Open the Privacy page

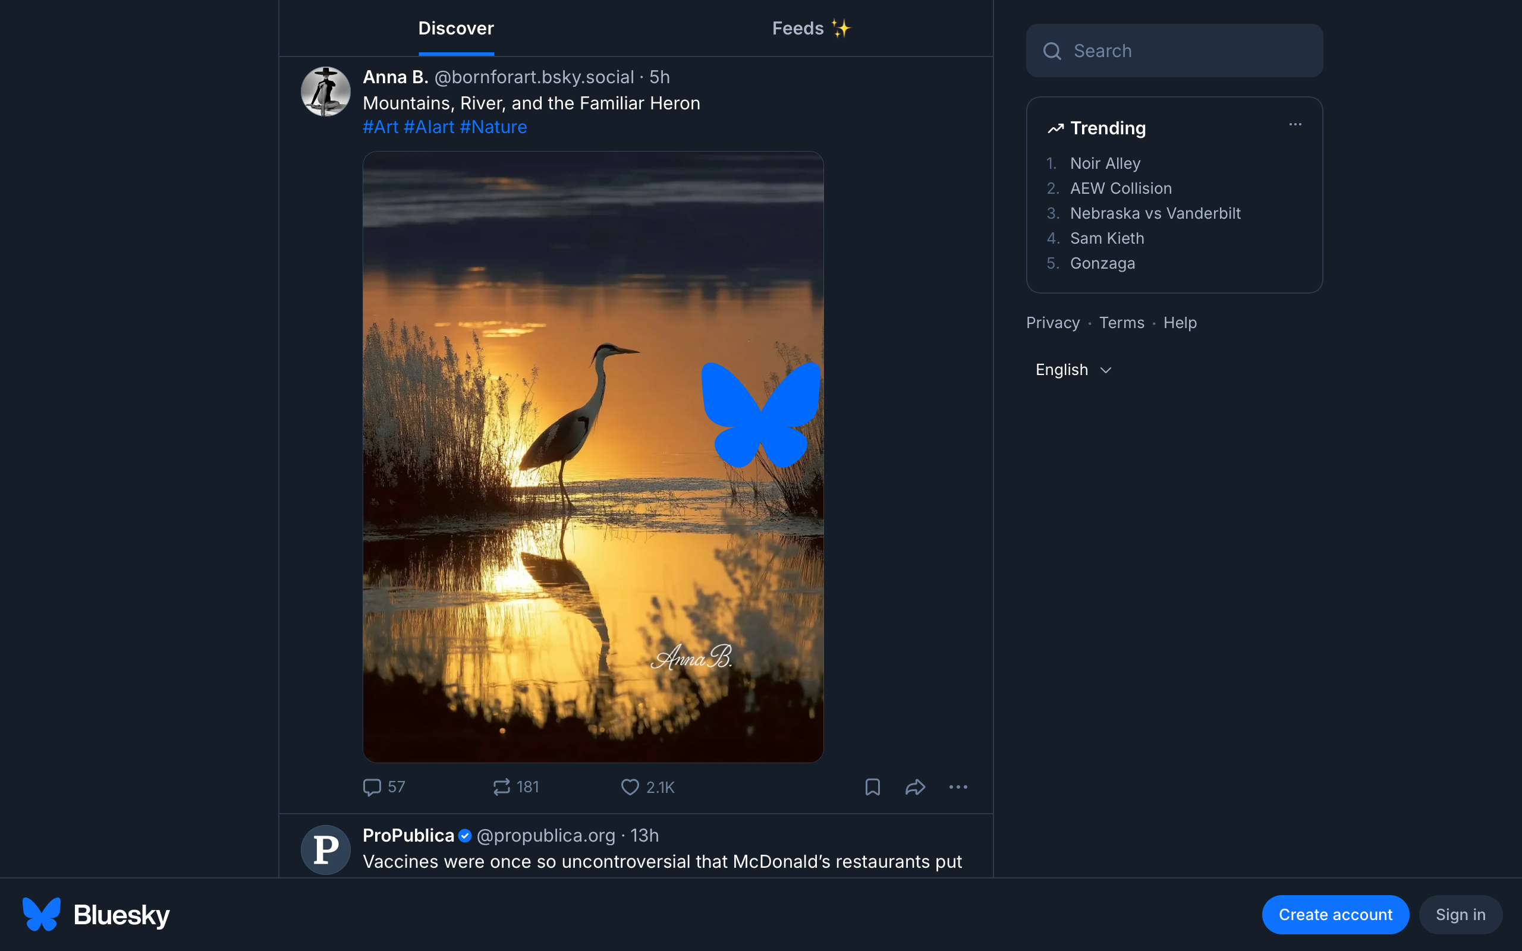click(1052, 322)
